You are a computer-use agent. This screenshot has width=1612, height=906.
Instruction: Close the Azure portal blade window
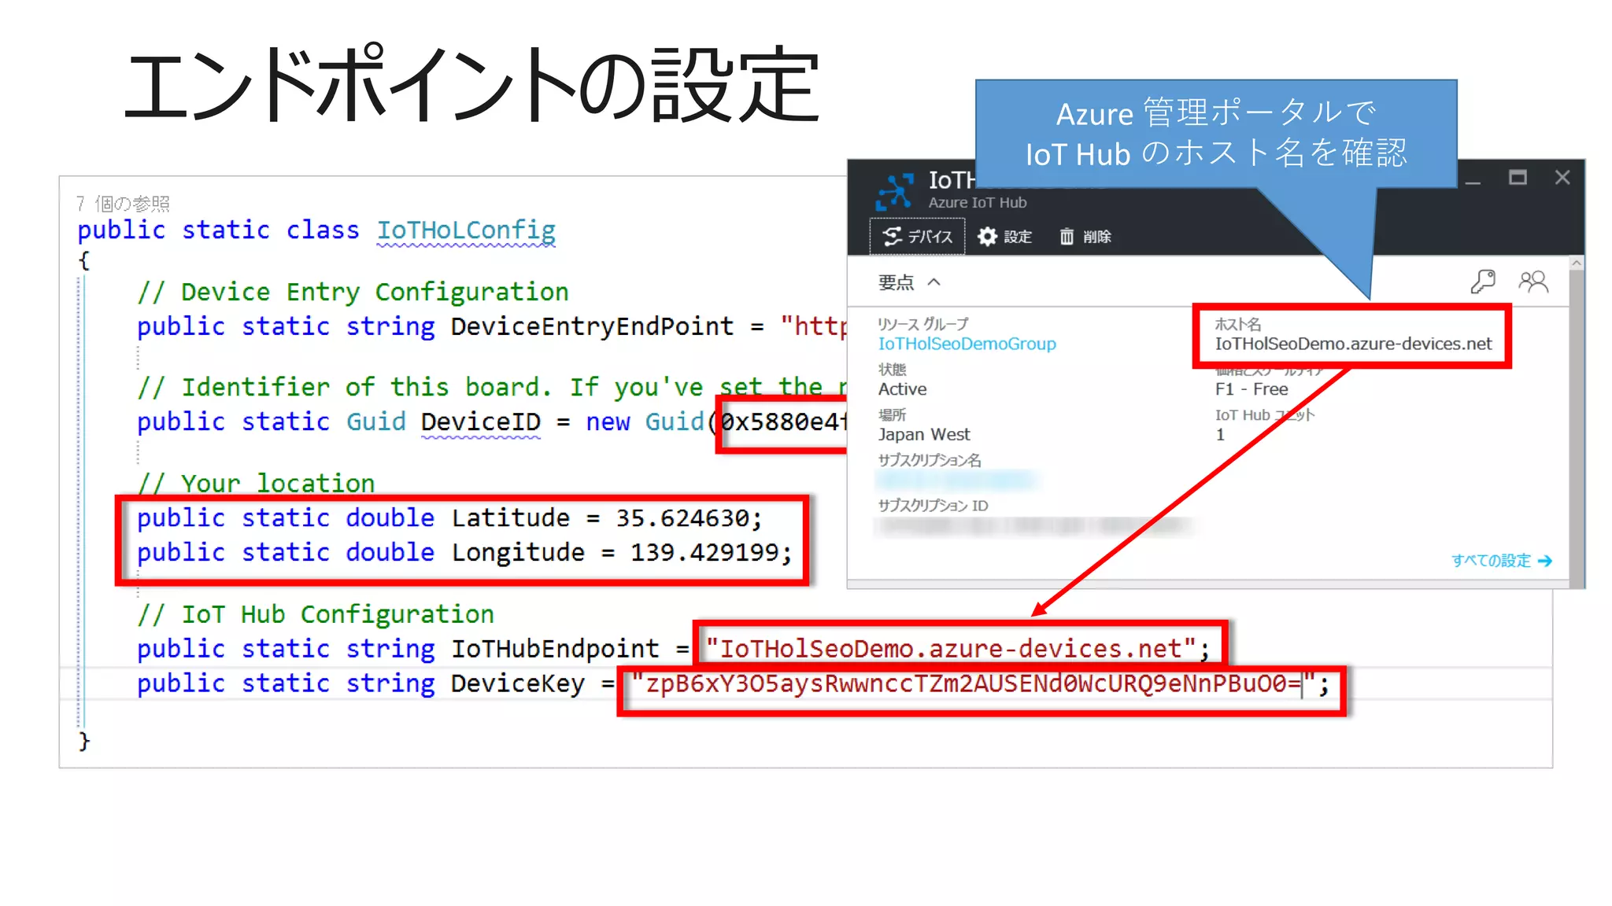1562,178
